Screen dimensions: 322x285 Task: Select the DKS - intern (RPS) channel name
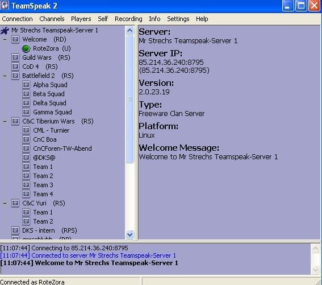49,230
